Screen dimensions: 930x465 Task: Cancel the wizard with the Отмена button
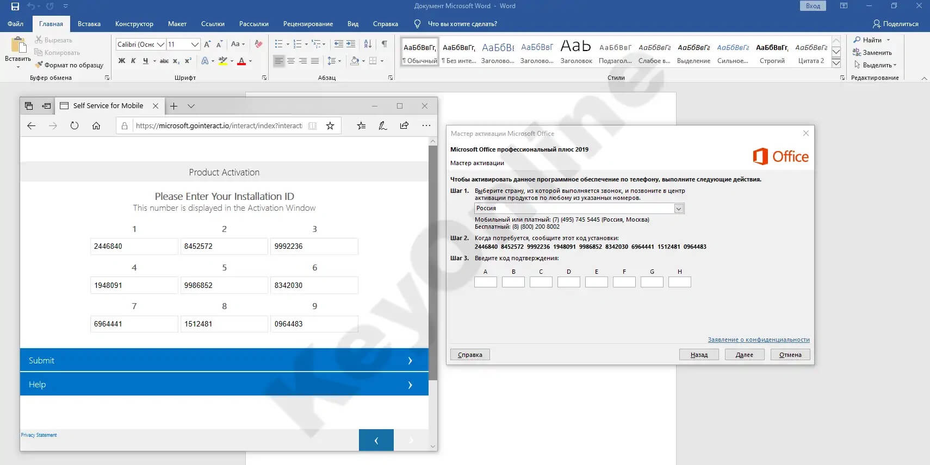point(790,355)
